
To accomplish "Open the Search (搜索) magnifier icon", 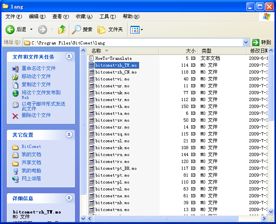I will tap(76, 30).
